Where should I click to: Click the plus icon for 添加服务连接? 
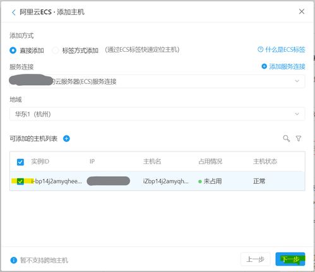point(264,66)
